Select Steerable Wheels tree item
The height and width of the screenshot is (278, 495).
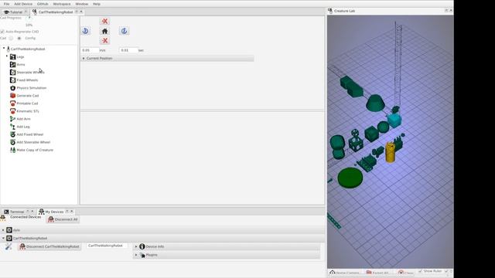coord(30,72)
